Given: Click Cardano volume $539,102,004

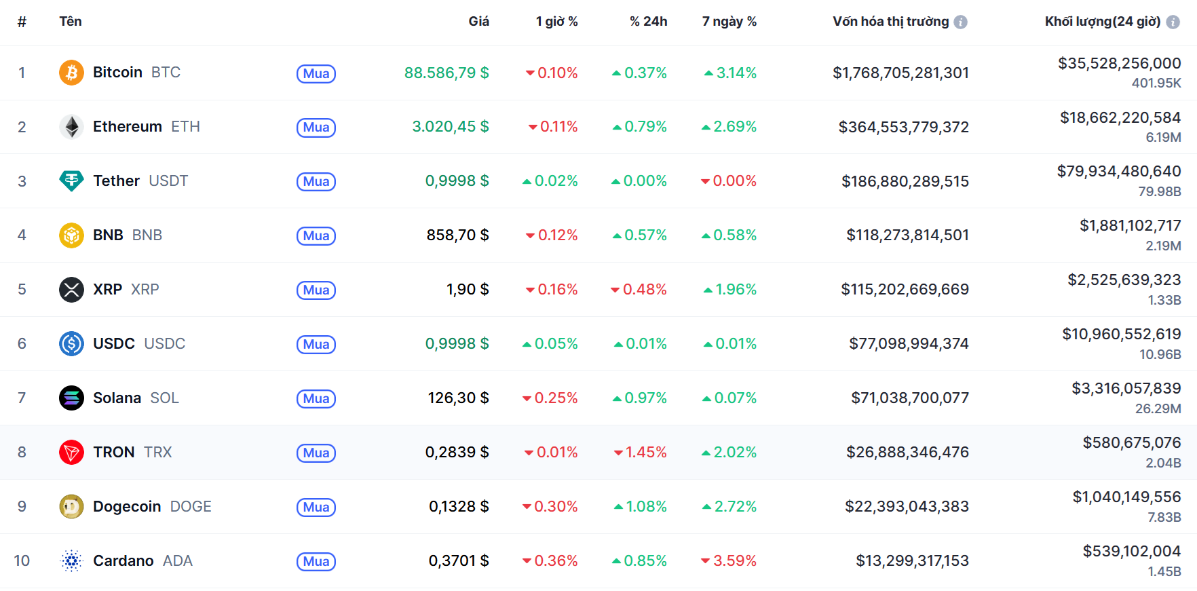Looking at the screenshot, I should tap(1132, 552).
